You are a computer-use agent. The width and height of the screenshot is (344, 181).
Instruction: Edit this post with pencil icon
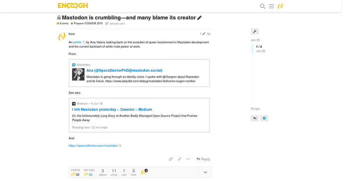click(x=179, y=159)
